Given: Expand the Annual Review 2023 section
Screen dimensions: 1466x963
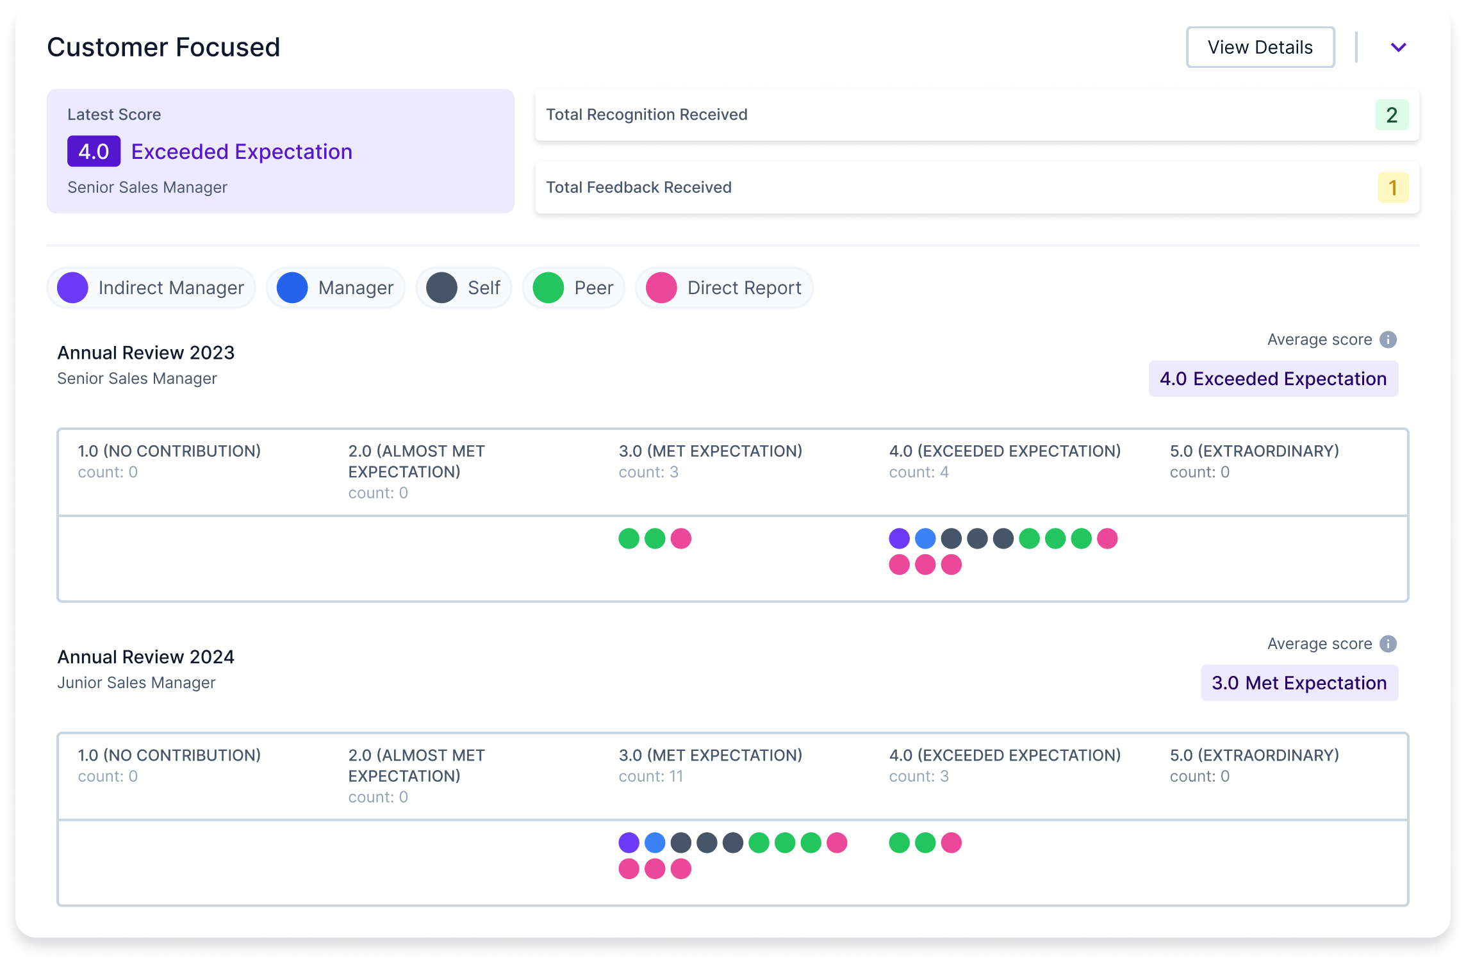Looking at the screenshot, I should [x=146, y=352].
